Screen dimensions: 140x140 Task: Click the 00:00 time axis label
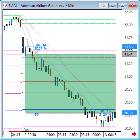tap(97, 135)
